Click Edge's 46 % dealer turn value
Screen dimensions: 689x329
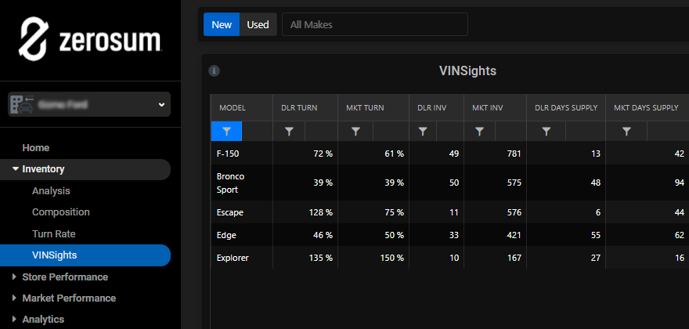coord(323,235)
